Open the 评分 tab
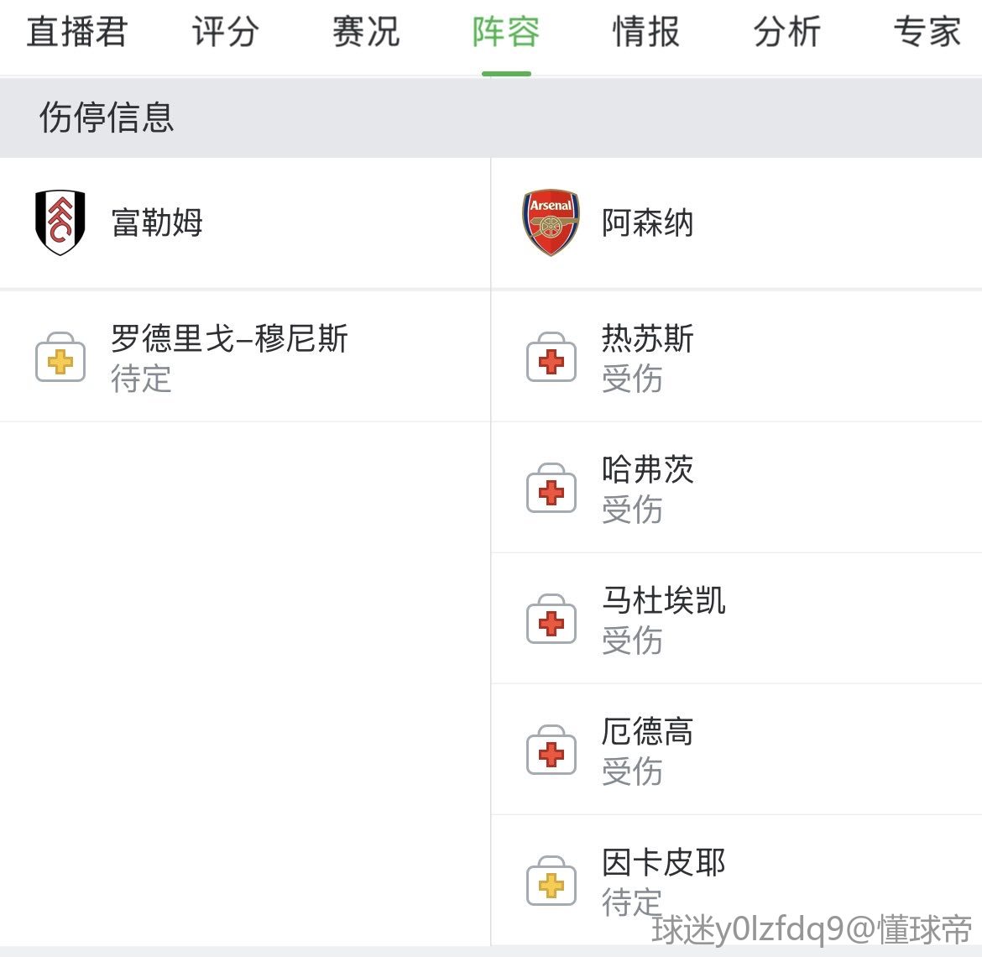This screenshot has height=957, width=982. click(x=225, y=33)
